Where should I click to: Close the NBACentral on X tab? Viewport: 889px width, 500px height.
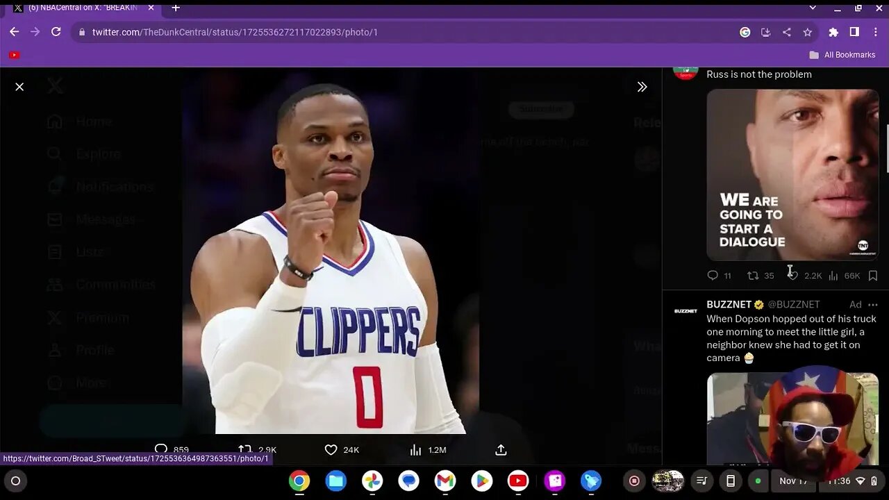pyautogui.click(x=151, y=8)
